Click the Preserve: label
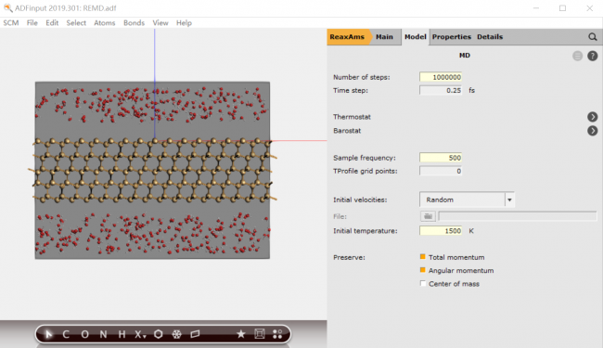603x348 pixels. [349, 257]
